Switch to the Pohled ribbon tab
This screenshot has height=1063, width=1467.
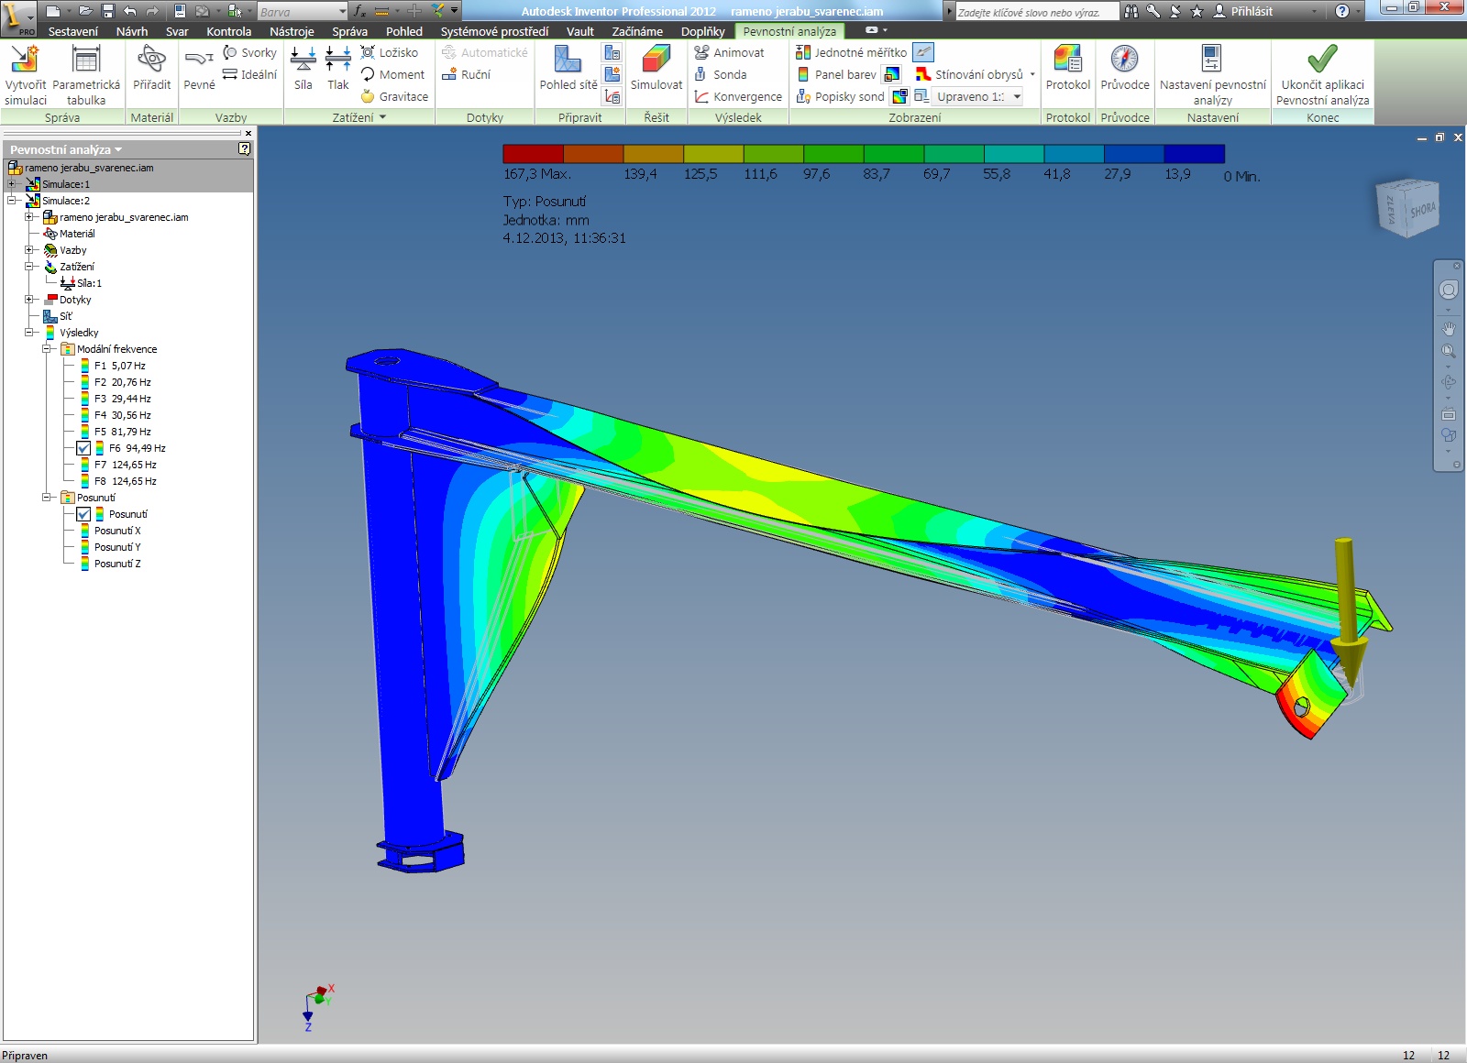point(403,31)
